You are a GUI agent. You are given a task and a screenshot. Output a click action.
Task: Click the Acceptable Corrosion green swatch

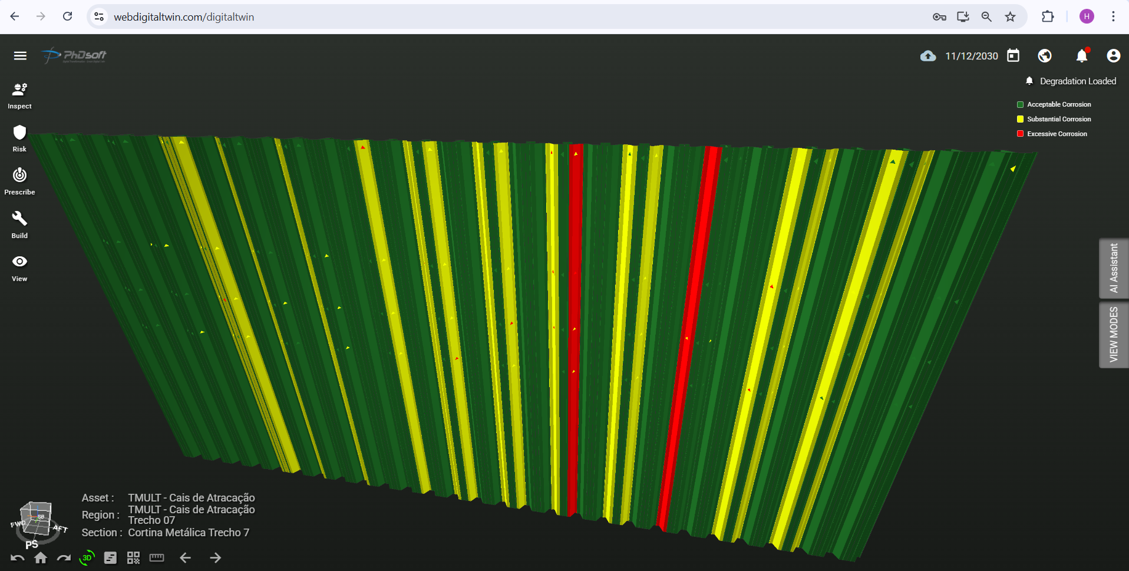point(1020,104)
